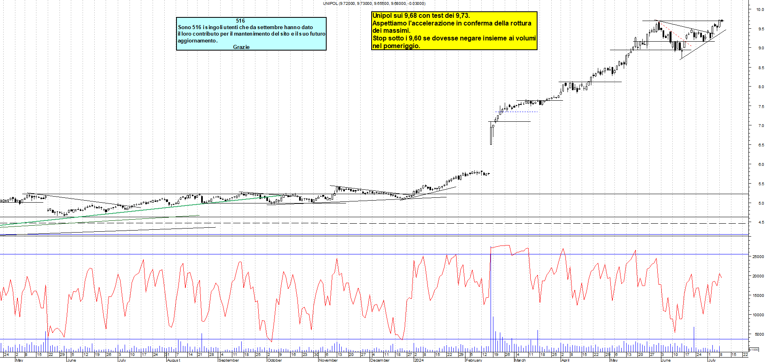Click the November month label on time axis
Image resolution: width=765 pixels, height=362 pixels.
pos(328,360)
